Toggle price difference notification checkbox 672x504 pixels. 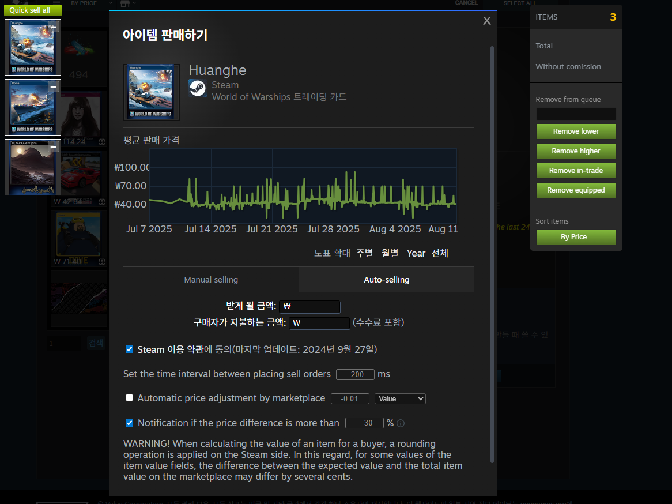coord(129,423)
